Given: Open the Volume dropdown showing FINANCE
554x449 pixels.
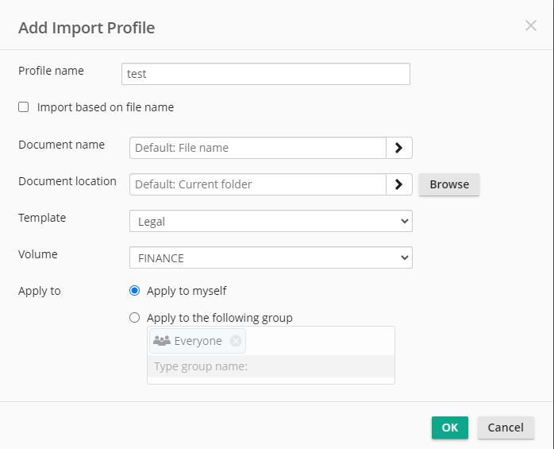Looking at the screenshot, I should 271,257.
